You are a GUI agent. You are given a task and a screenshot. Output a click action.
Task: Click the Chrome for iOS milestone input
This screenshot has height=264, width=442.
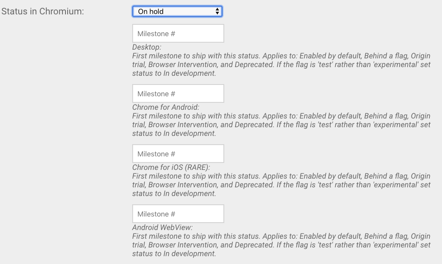coord(178,153)
